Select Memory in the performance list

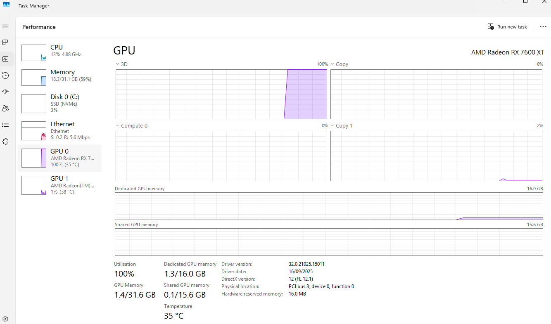pos(59,78)
